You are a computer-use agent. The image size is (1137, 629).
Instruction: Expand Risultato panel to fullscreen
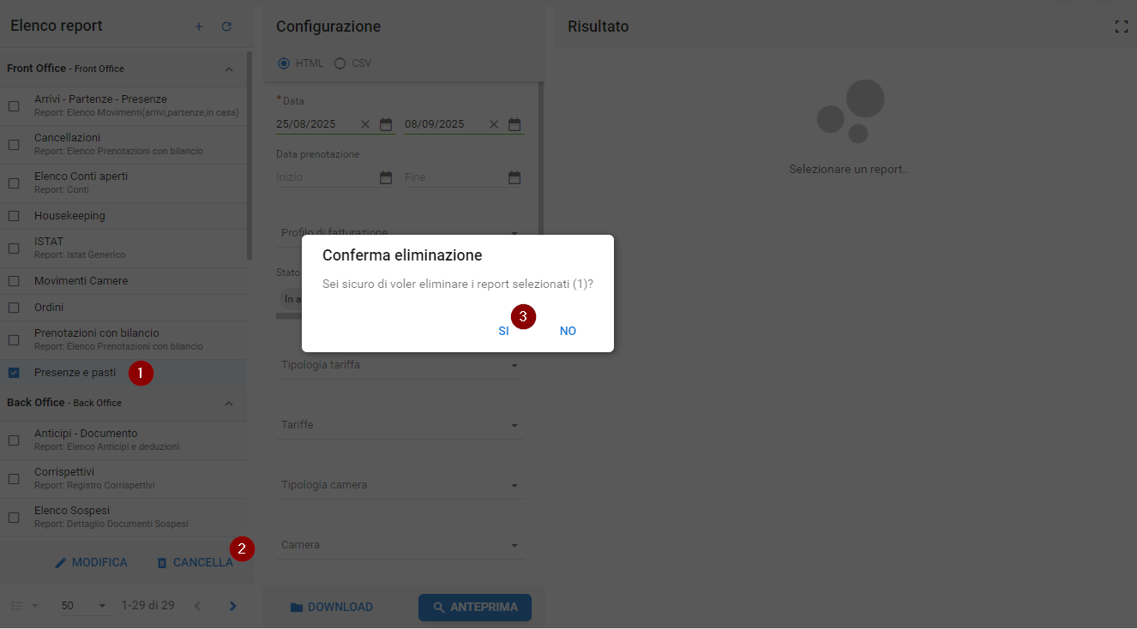[1121, 27]
